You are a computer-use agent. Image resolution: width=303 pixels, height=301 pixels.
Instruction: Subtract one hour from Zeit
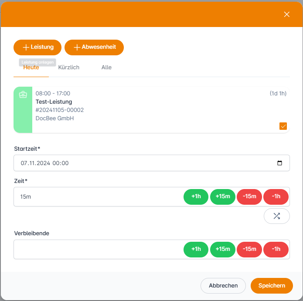[x=276, y=196]
